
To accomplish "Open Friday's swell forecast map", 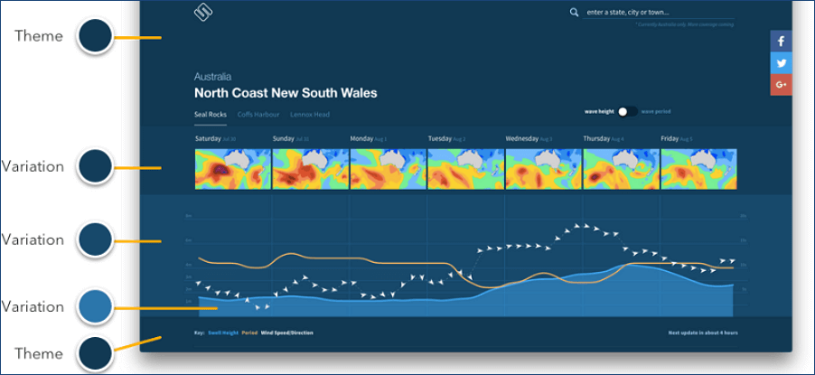I will point(698,169).
